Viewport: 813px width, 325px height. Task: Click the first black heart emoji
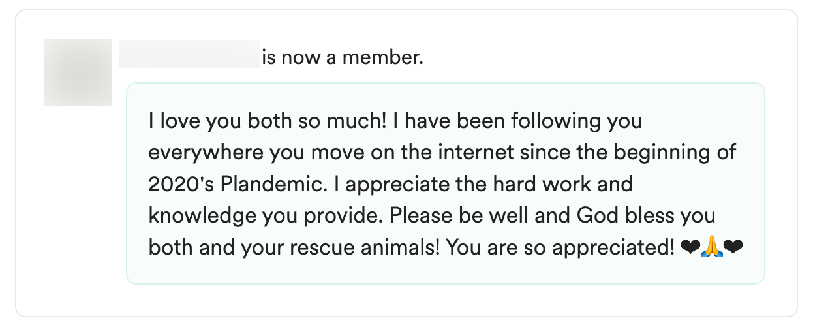coord(689,247)
